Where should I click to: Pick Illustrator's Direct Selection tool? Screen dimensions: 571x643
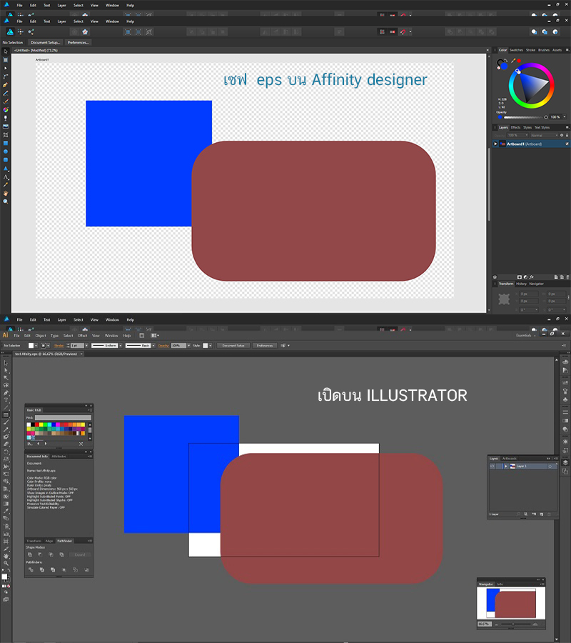pos(6,370)
